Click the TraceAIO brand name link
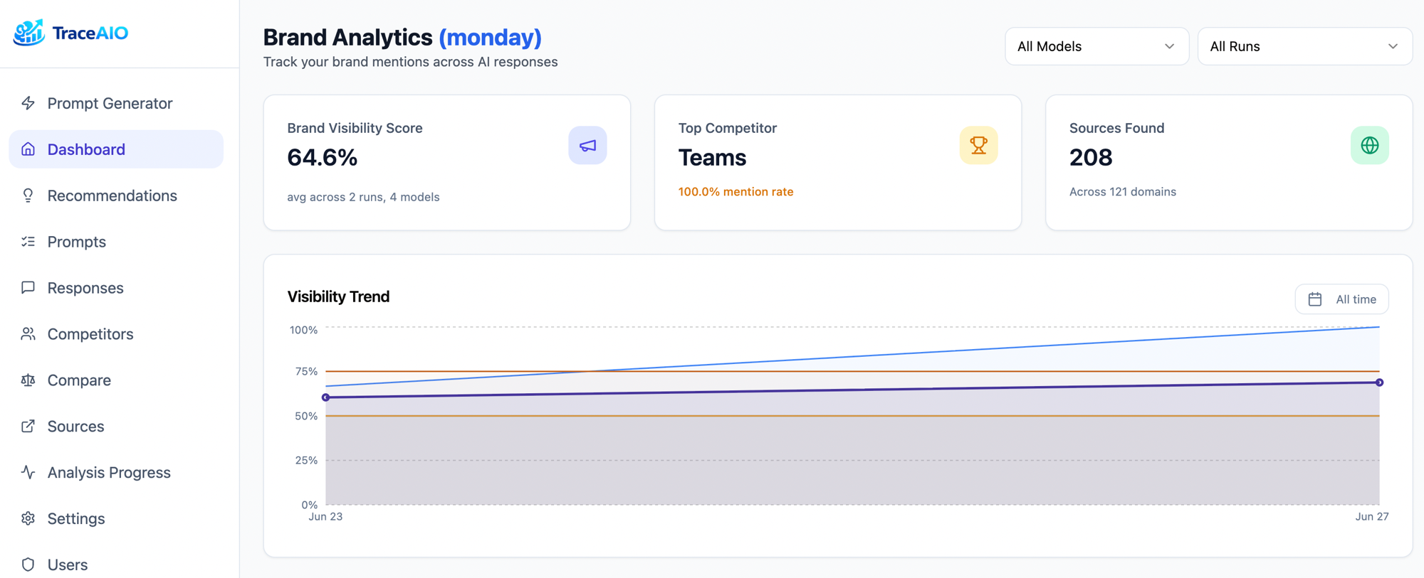Viewport: 1424px width, 578px height. (x=90, y=33)
